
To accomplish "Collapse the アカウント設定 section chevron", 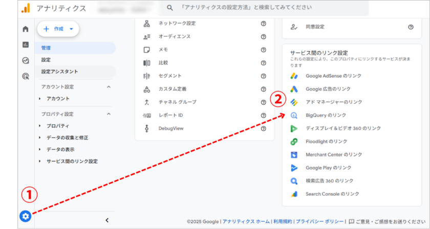I will 109,87.
